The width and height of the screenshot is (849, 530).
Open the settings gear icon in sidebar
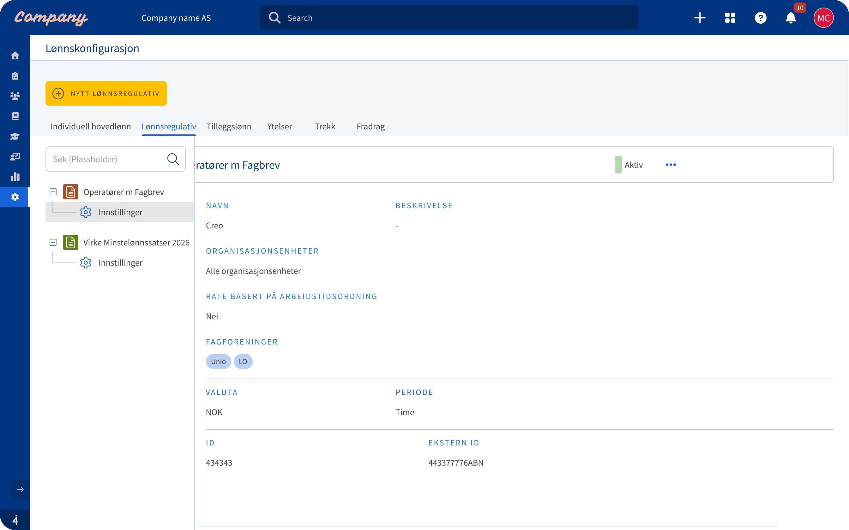pos(15,197)
